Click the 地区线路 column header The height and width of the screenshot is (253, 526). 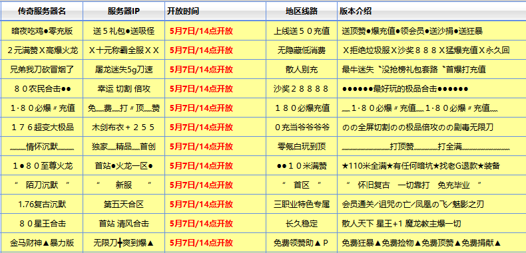(x=302, y=11)
